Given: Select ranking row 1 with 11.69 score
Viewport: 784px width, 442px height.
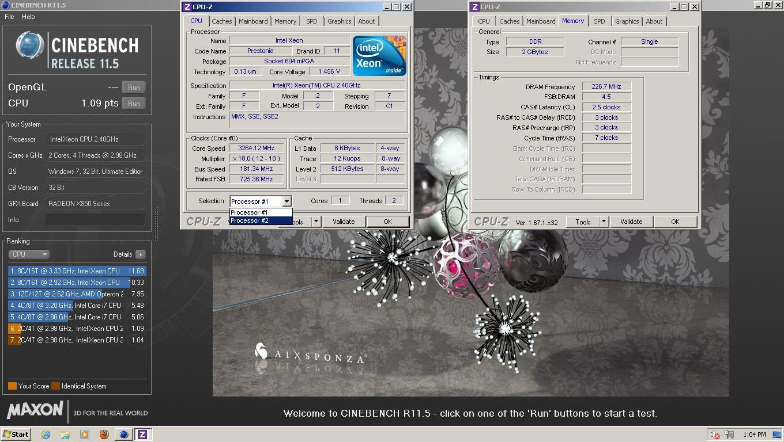Looking at the screenshot, I should point(77,271).
